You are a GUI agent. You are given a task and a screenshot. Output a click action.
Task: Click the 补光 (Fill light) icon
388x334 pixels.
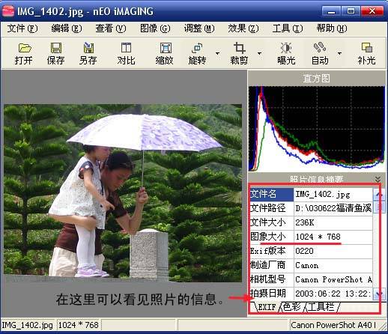tap(366, 53)
